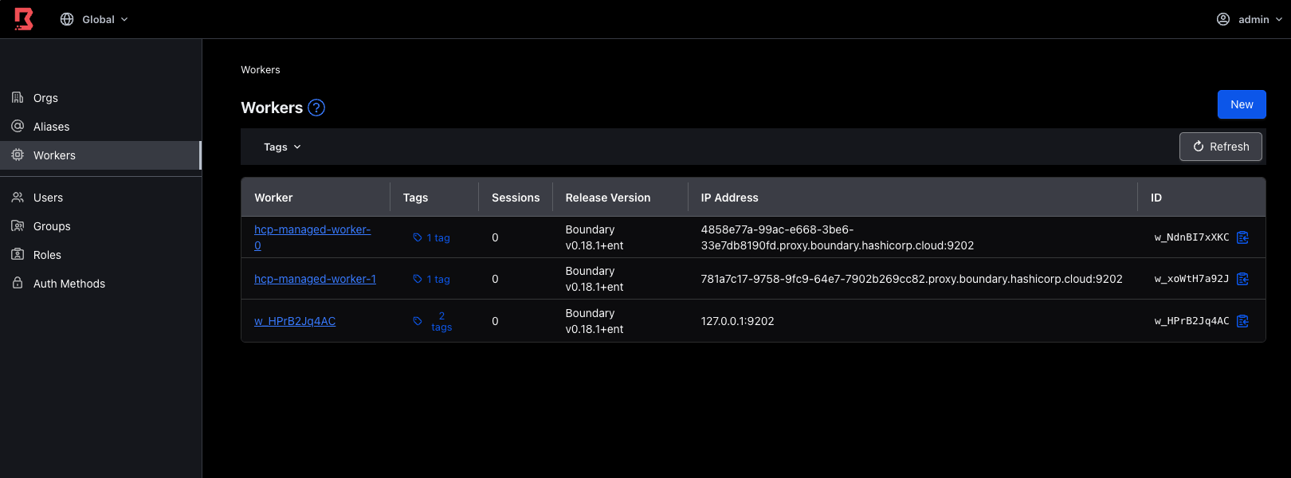Viewport: 1291px width, 478px height.
Task: Click the Workers breadcrumb
Action: coord(261,69)
